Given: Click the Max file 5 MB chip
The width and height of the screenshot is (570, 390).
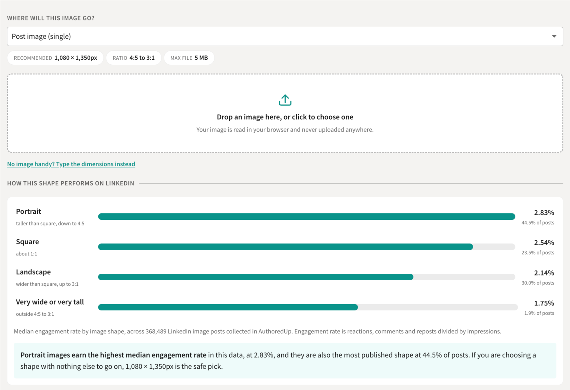Looking at the screenshot, I should [189, 58].
